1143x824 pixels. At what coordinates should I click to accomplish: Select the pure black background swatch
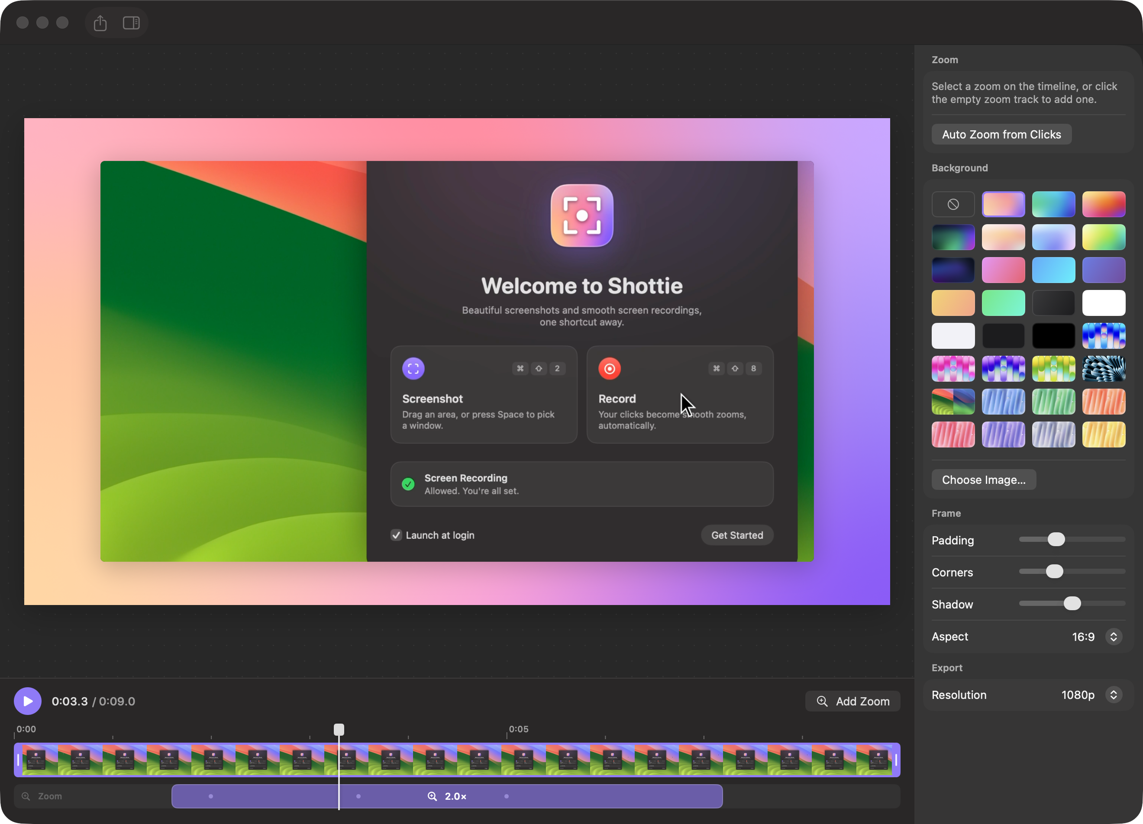pyautogui.click(x=1053, y=336)
